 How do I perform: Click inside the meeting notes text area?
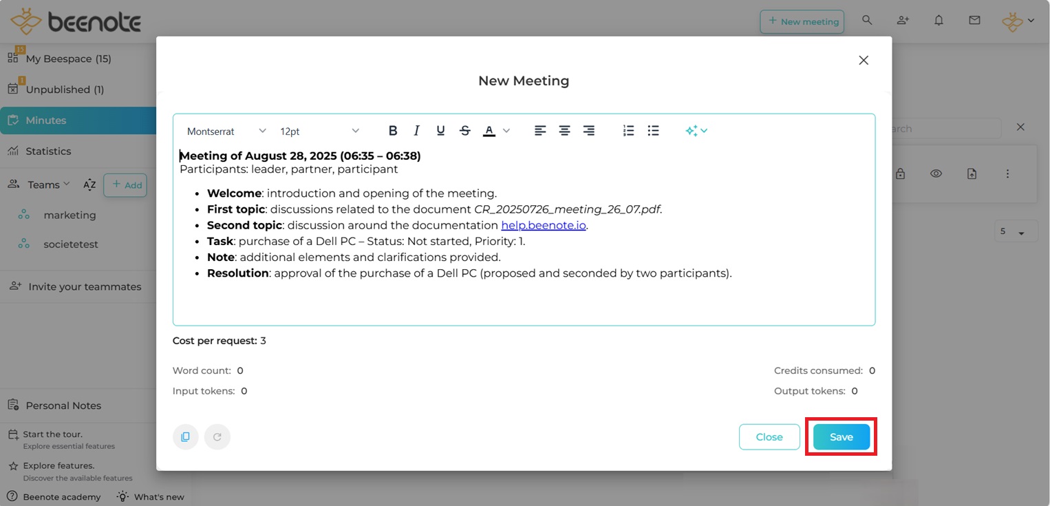(523, 299)
